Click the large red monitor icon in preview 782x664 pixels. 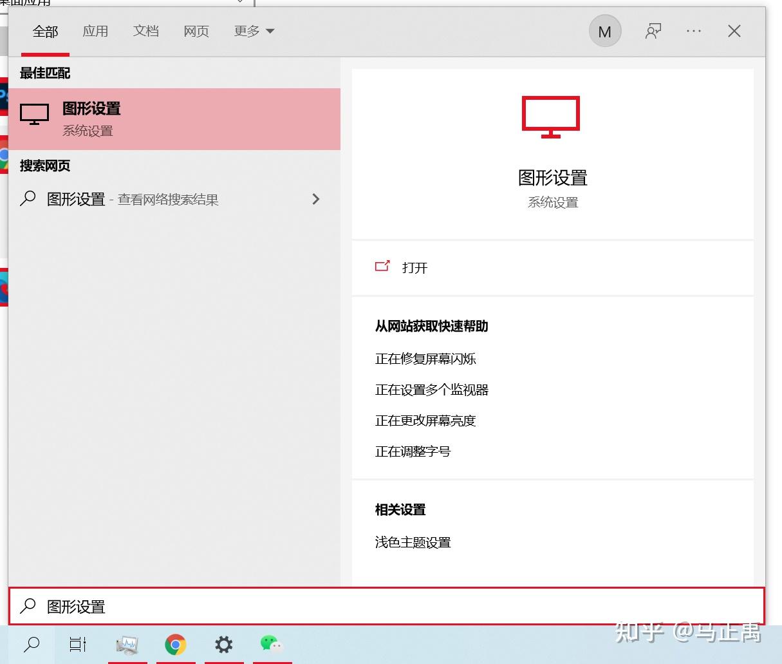click(551, 117)
